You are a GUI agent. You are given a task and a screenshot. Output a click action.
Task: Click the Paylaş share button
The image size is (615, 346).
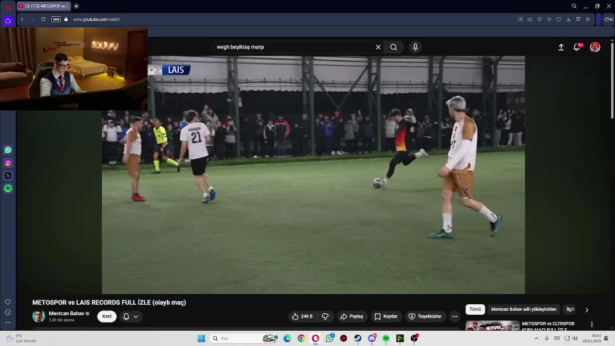pos(352,316)
